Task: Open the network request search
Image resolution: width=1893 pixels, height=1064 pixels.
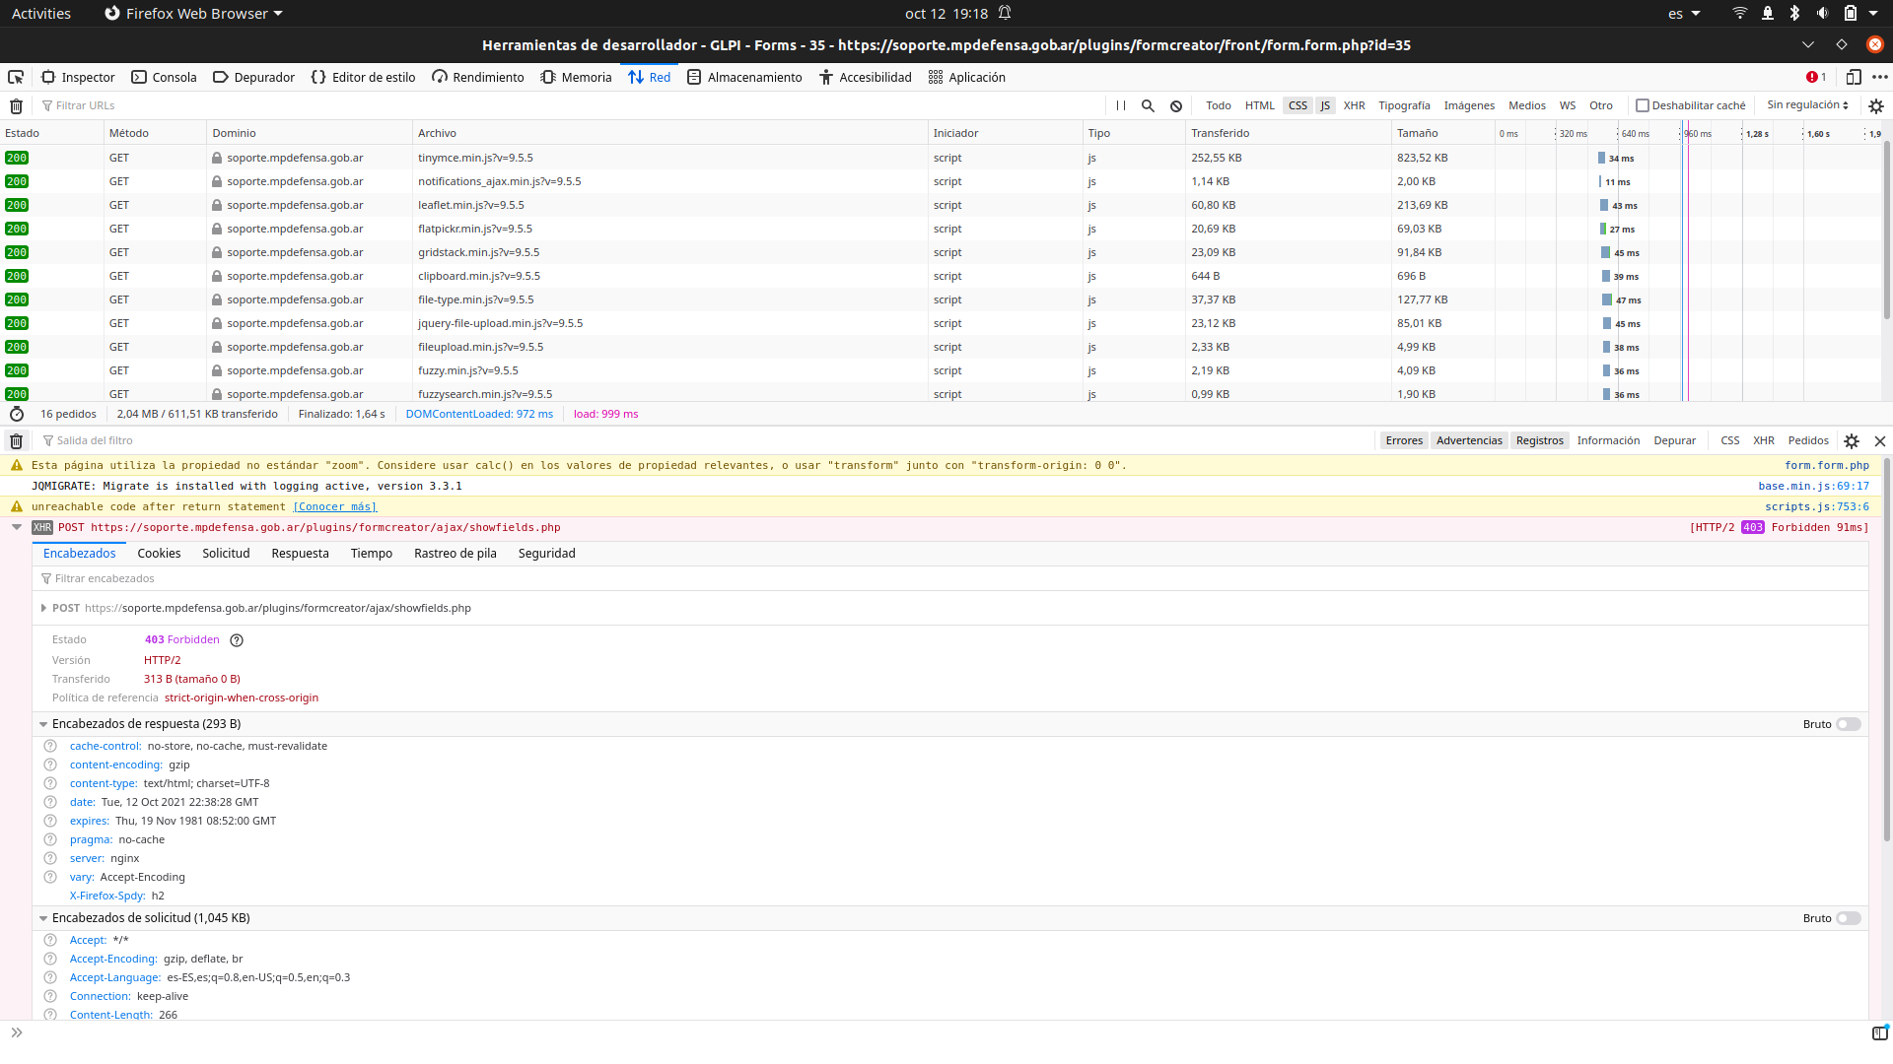Action: tap(1147, 105)
